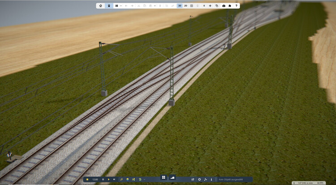Take a screenshot with camera icon
336x185 pixels.
coord(224,6)
